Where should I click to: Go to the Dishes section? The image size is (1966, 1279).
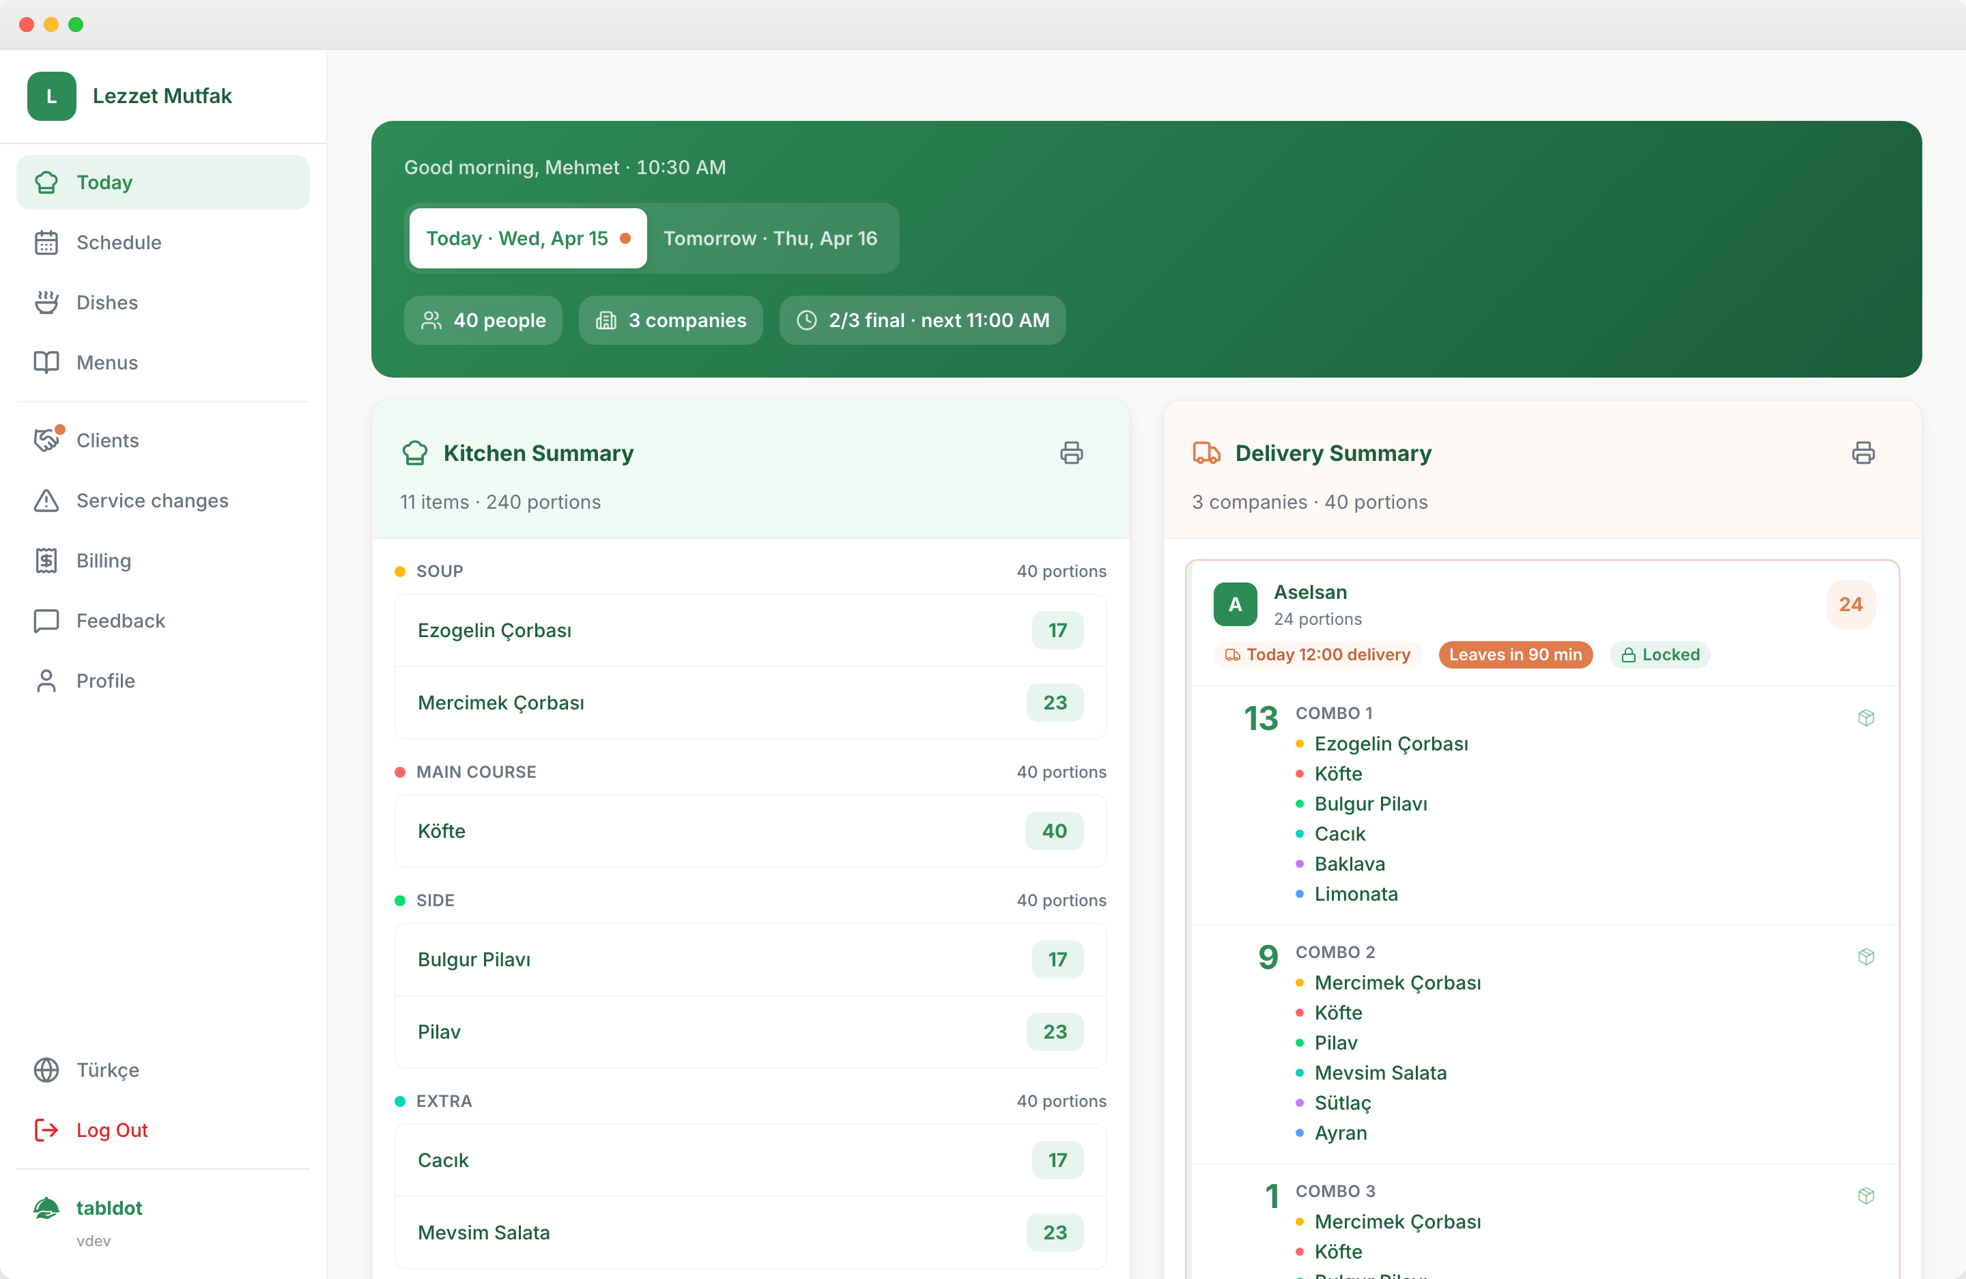point(162,303)
